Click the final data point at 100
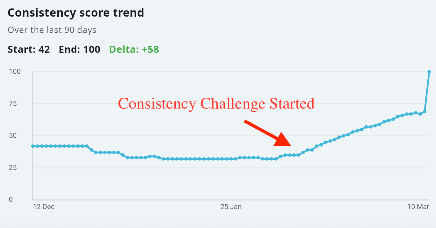Screen dimensions: 436x228 coord(429,72)
